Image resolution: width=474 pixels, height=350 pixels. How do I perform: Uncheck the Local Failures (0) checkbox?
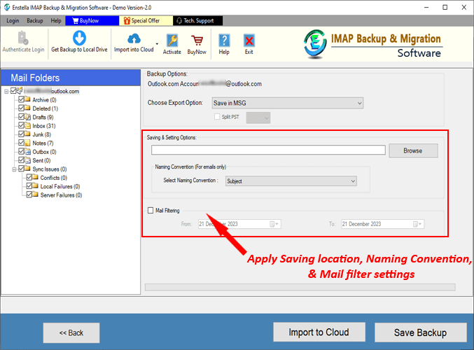29,186
